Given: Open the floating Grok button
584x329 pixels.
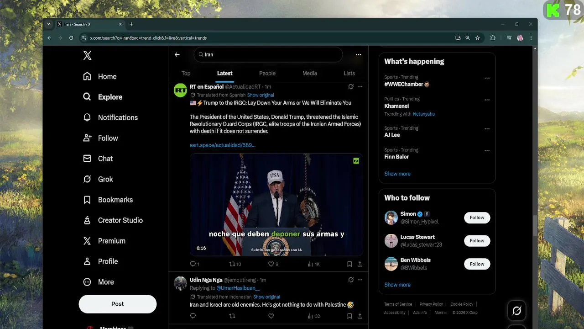Looking at the screenshot, I should (516, 311).
